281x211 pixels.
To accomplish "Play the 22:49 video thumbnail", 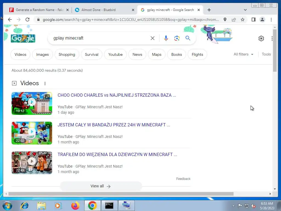I will [x=32, y=163].
